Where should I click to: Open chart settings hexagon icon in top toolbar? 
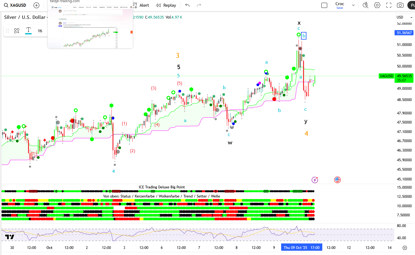(x=377, y=5)
